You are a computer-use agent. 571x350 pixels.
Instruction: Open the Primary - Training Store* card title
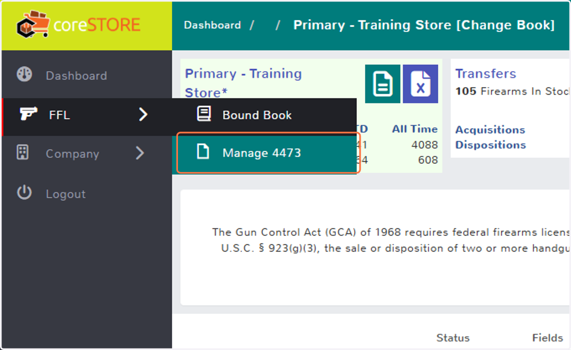click(243, 83)
